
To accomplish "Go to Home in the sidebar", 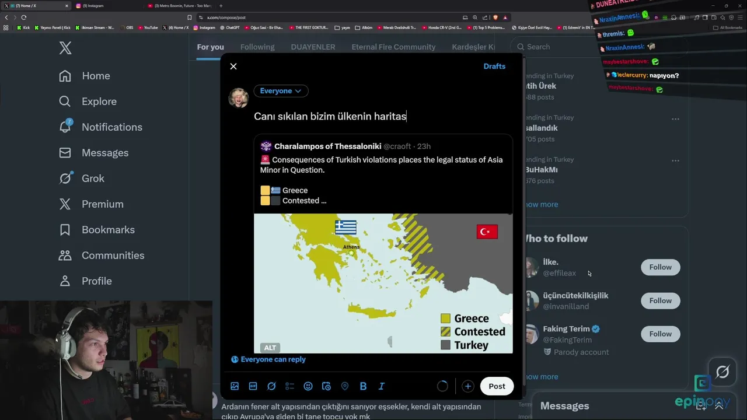I will click(85, 76).
